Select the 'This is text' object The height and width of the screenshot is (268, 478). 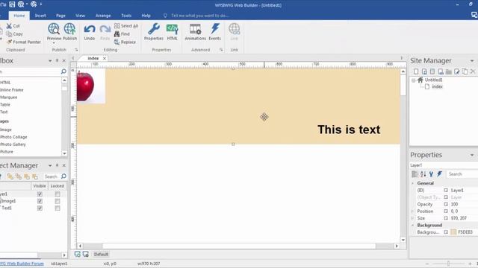(x=349, y=130)
